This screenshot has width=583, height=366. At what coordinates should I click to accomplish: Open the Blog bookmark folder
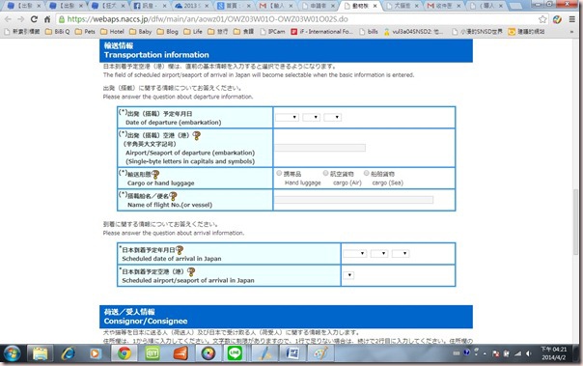[x=167, y=32]
